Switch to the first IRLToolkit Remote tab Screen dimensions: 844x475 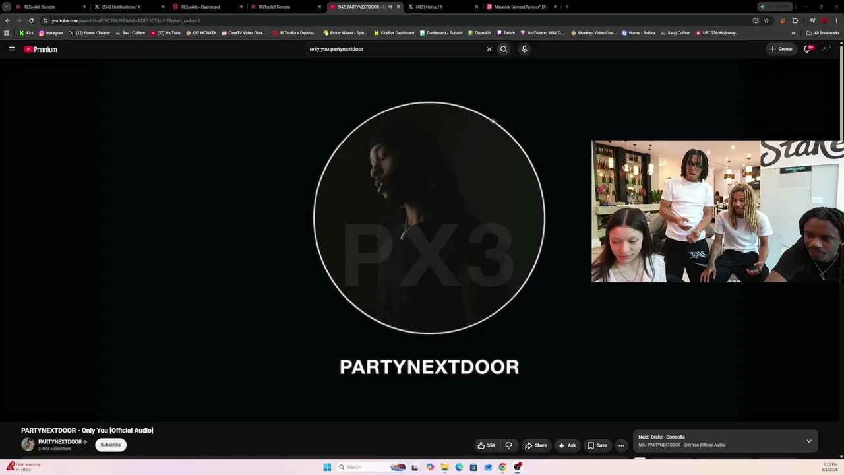51,7
